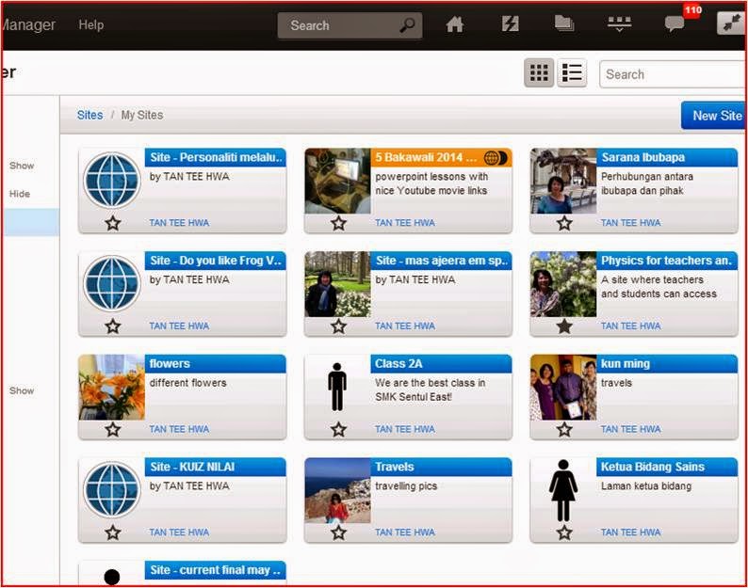748x588 pixels.
Task: Go to the Home icon in top bar
Action: [454, 24]
